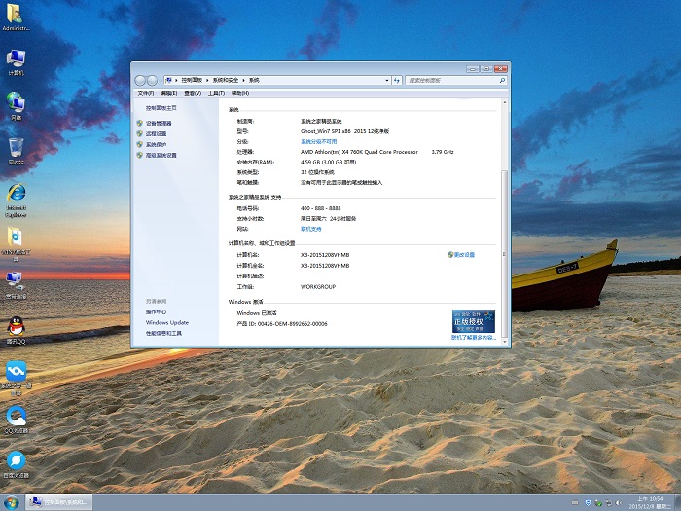Select the product ID text 00426-OEM-8992662-00006
This screenshot has width=681, height=511.
[292, 324]
